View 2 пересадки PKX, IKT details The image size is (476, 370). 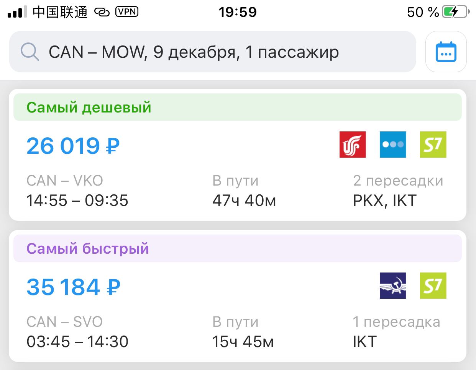[398, 191]
